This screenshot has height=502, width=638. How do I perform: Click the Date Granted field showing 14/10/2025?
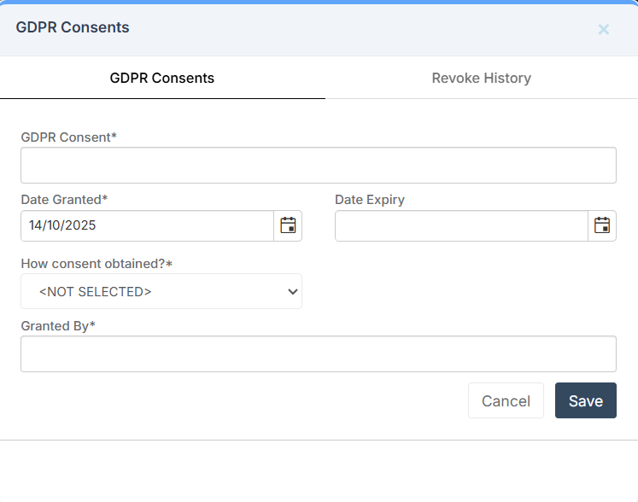(147, 225)
